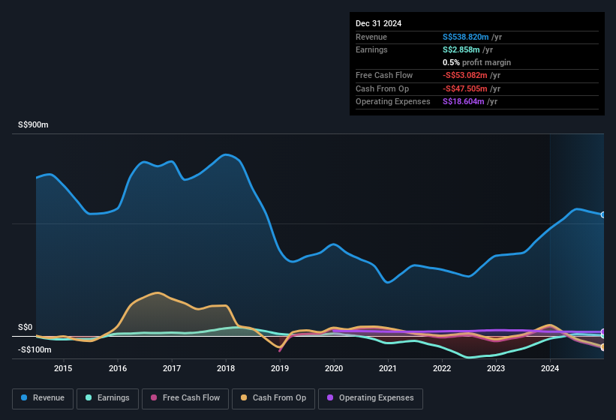
Task: Click the orange Cash From Op legend dot
Action: coord(244,397)
